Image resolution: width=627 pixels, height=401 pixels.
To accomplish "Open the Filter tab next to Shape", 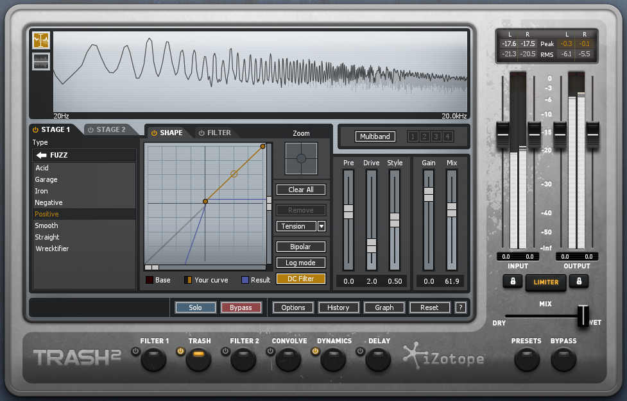I will pos(214,133).
